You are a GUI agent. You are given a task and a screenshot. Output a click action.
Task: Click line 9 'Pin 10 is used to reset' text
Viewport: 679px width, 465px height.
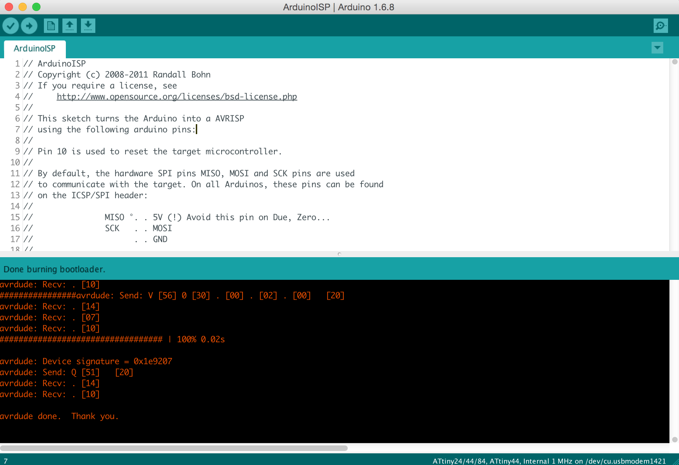click(x=153, y=152)
